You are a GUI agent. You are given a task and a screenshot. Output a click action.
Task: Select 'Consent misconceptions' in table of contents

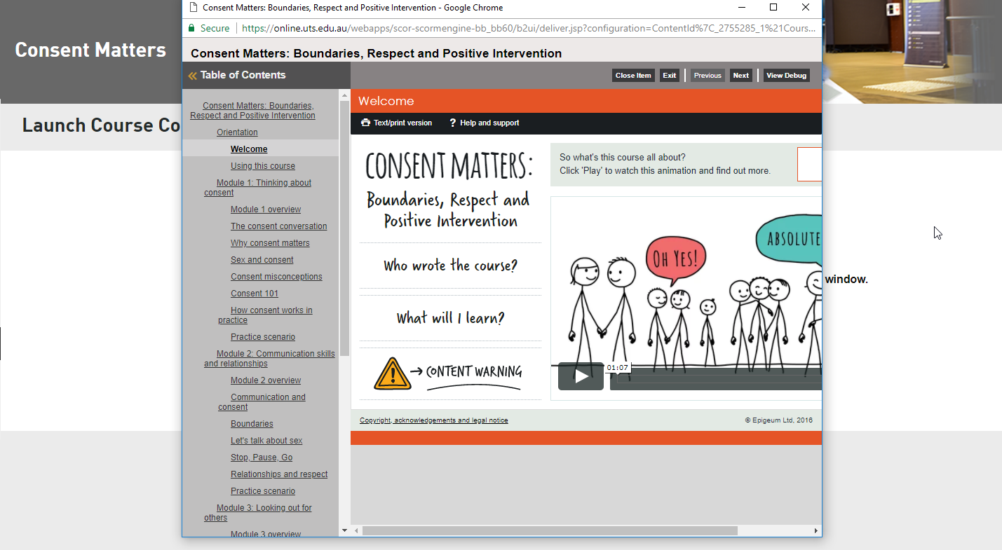click(276, 277)
